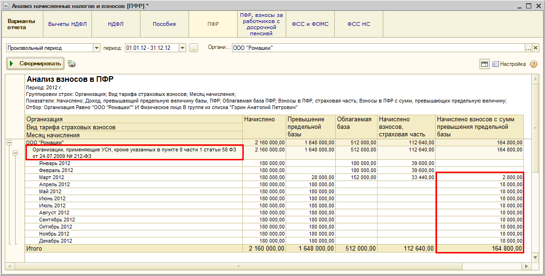The height and width of the screenshot is (276, 545).
Task: Open period picker ellipsis button
Action: pos(193,48)
